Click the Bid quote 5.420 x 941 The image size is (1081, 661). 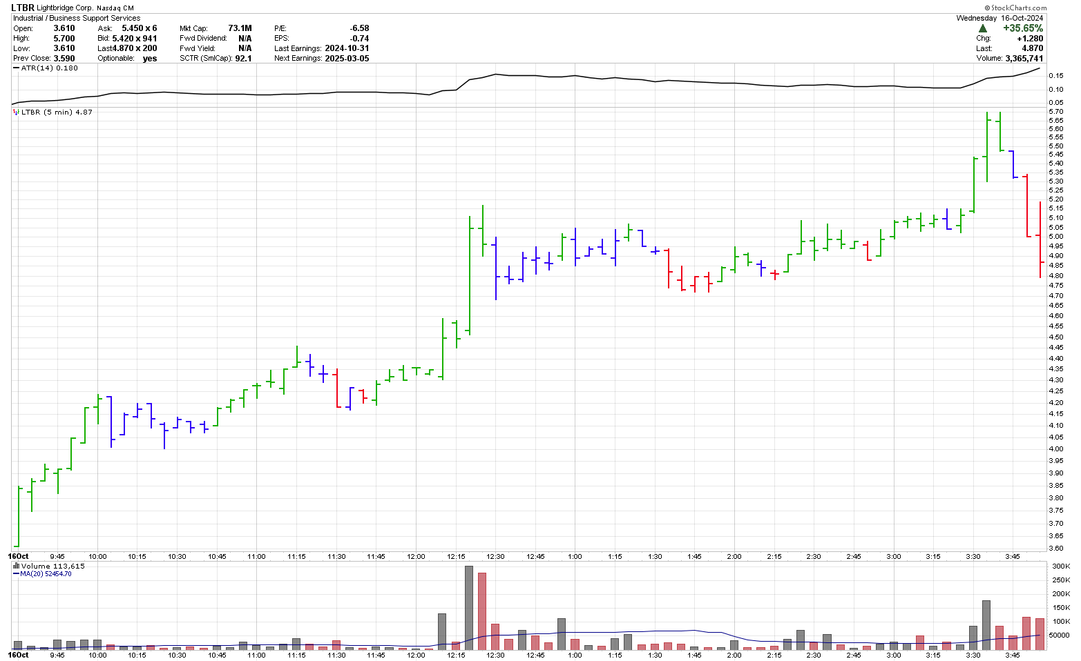coord(135,39)
